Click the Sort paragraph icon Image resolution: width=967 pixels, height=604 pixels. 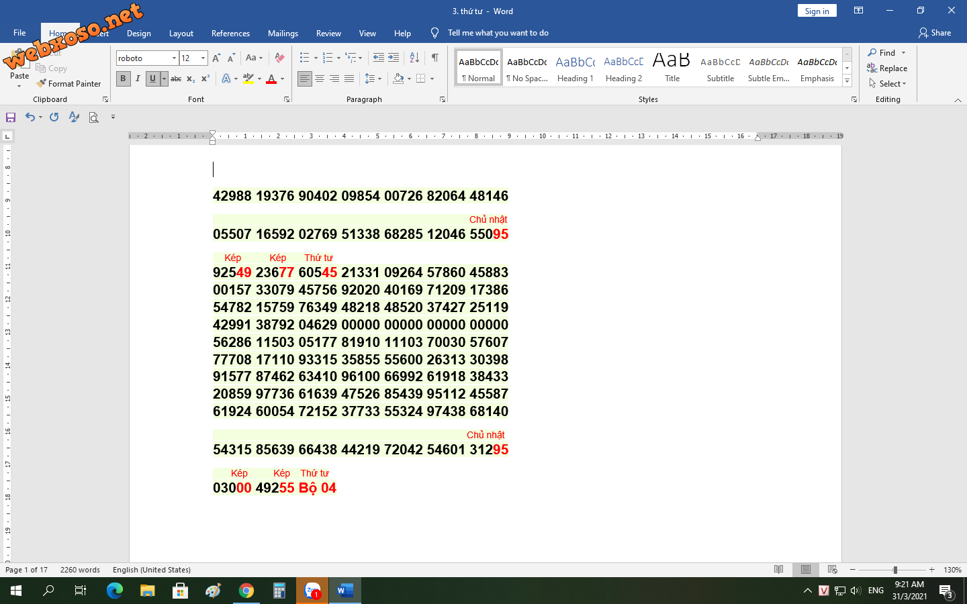(x=414, y=58)
